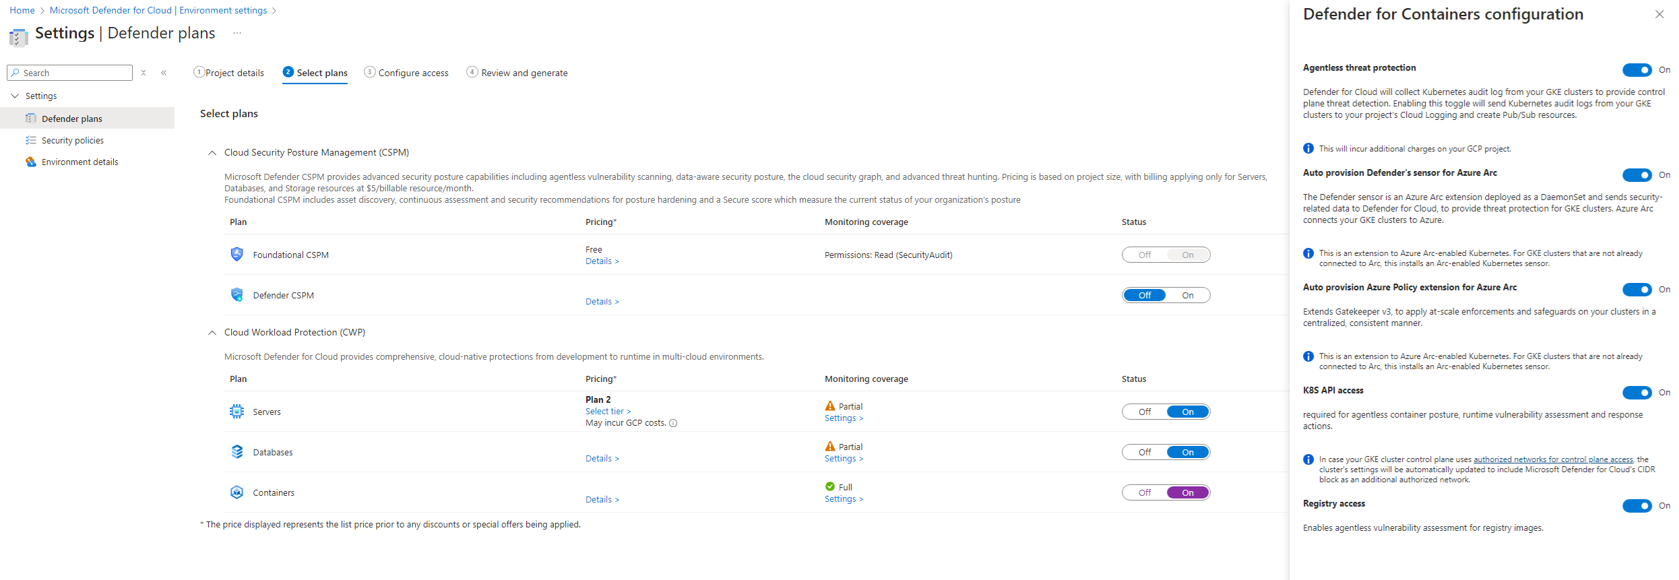Click the Defender CSPM shield icon

pyautogui.click(x=236, y=295)
